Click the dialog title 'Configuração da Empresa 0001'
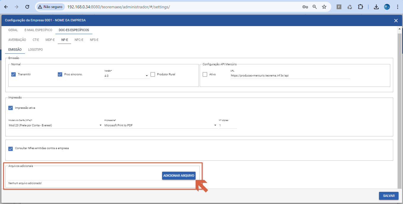 (x=45, y=20)
